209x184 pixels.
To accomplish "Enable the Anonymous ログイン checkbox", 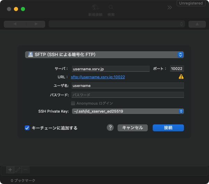I will coord(73,103).
